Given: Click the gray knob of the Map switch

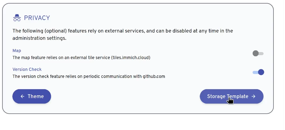Looking at the screenshot, I should point(255,53).
